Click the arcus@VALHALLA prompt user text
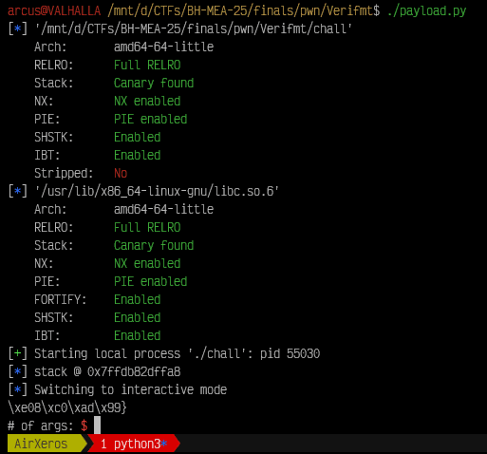This screenshot has width=487, height=454. (x=54, y=11)
